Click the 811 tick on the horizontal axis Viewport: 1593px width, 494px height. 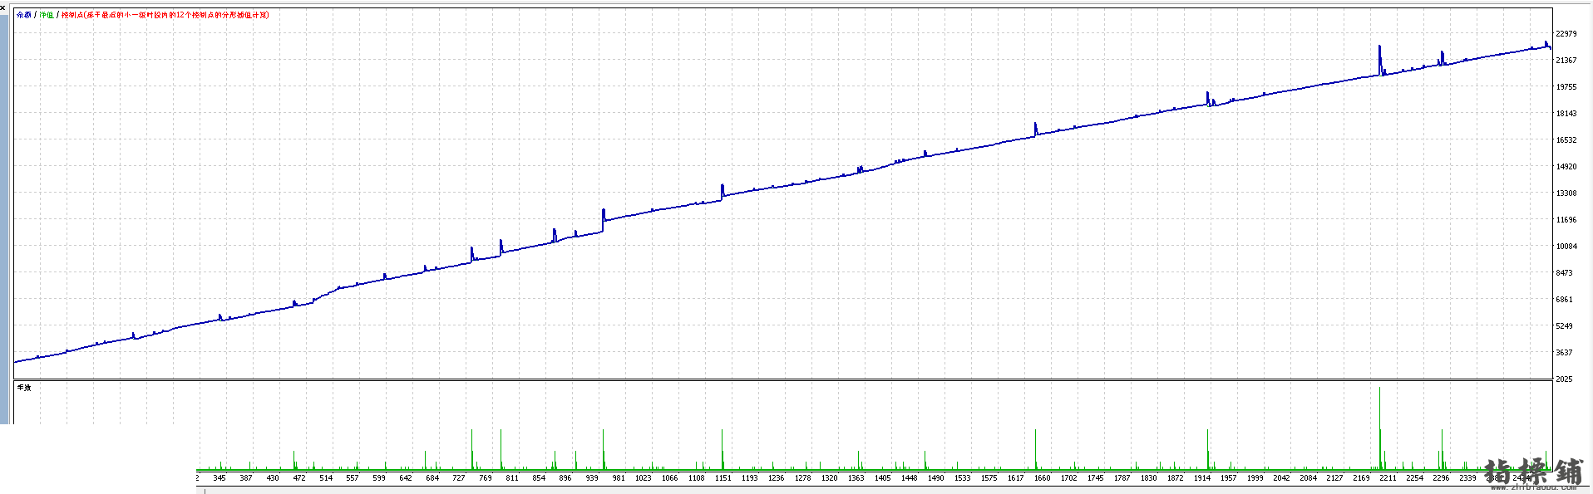(x=512, y=478)
